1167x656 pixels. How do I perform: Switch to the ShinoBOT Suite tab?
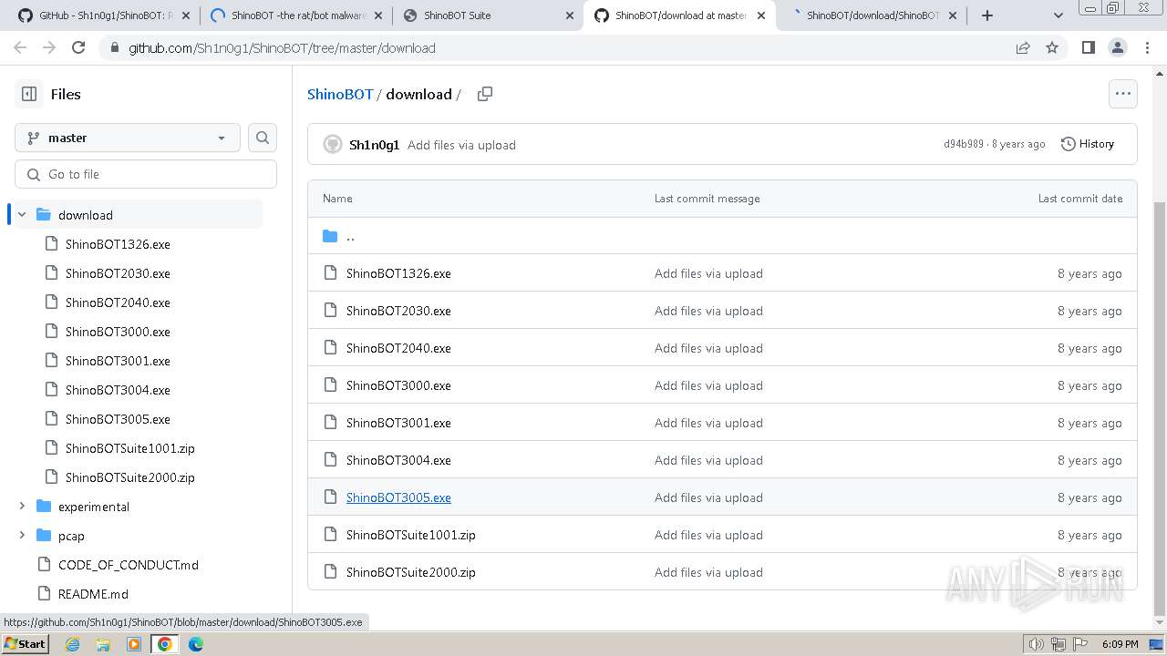488,15
